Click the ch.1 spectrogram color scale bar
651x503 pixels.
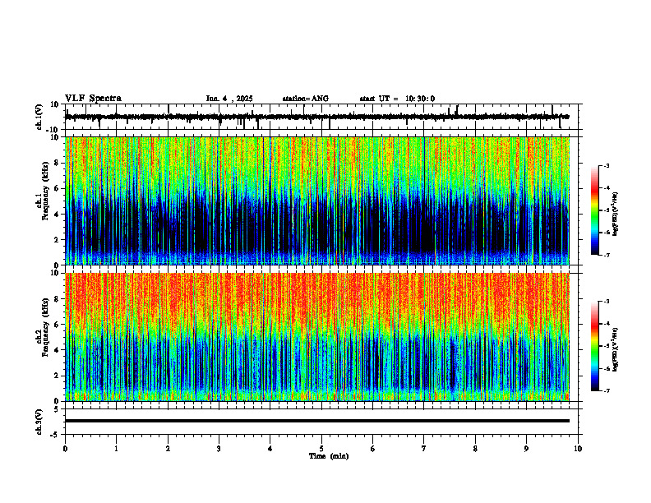594,210
